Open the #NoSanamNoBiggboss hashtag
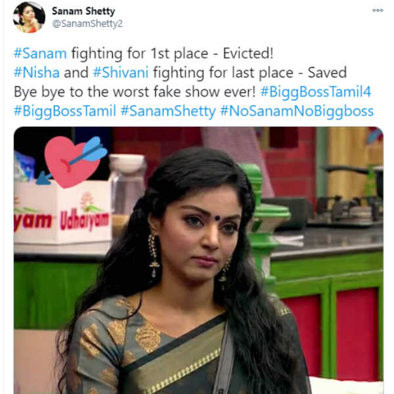394x394 pixels. [297, 111]
